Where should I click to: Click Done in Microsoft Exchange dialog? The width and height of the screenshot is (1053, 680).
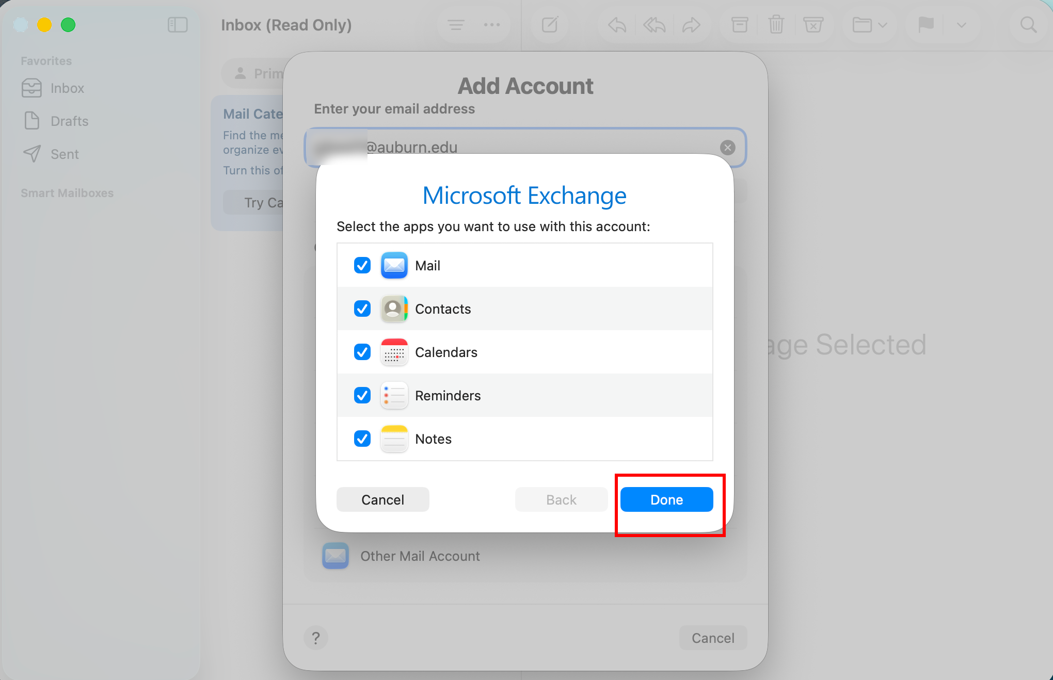coord(667,499)
